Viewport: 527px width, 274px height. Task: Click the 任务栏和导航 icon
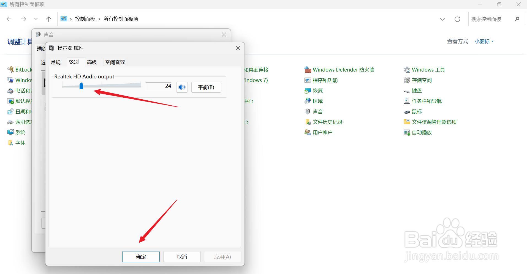tap(407, 101)
